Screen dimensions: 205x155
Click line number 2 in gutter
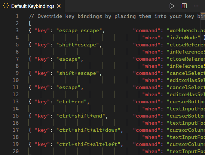(17, 24)
